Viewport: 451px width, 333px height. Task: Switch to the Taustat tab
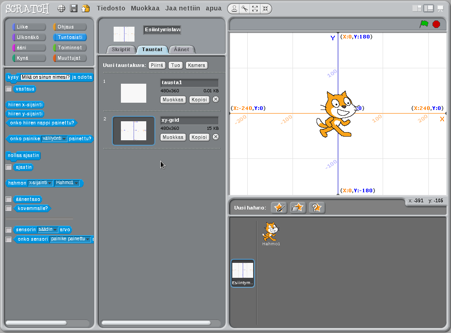coord(152,49)
